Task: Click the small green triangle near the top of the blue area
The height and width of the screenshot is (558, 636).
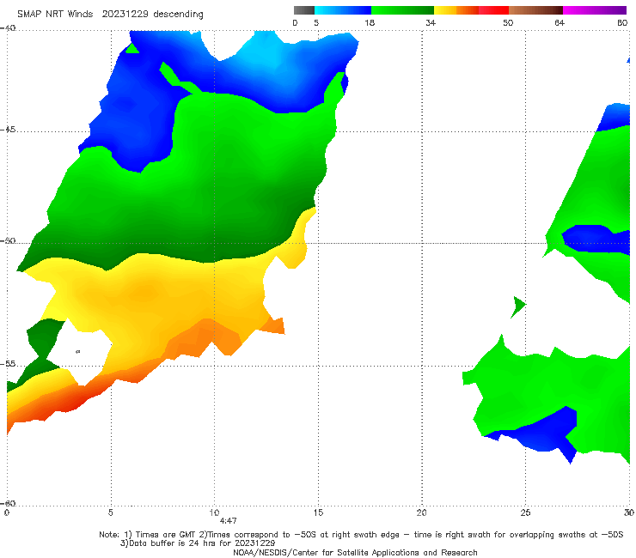Action: pos(132,48)
